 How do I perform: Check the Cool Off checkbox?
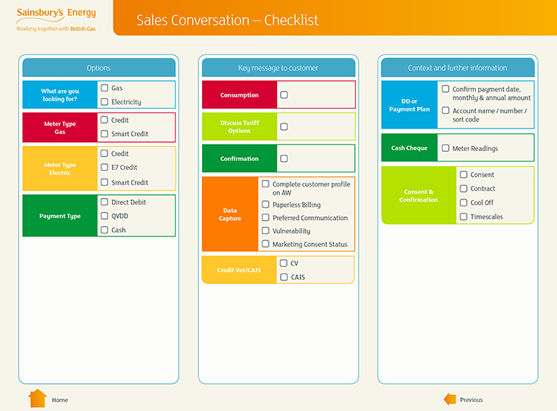(464, 202)
